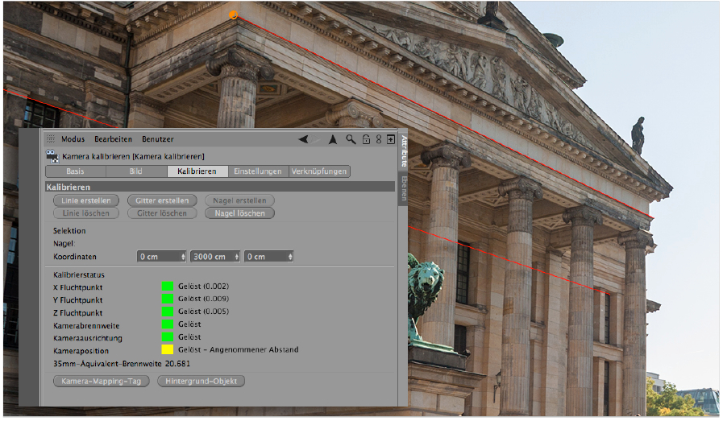Click the Nagel erstellen button
This screenshot has height=421, width=723.
239,200
